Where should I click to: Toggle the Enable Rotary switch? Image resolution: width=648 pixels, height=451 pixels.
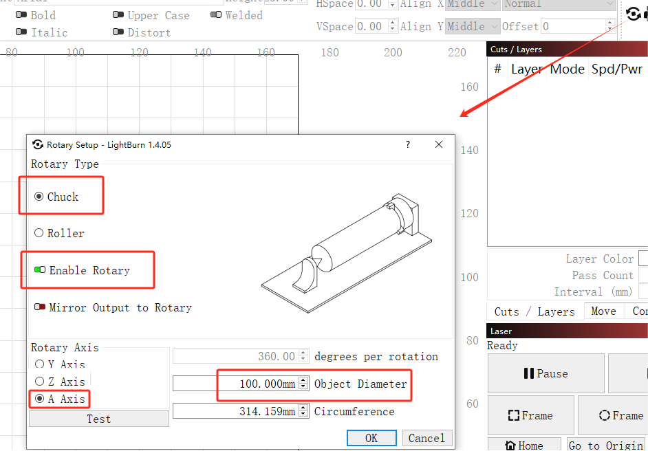pos(40,270)
